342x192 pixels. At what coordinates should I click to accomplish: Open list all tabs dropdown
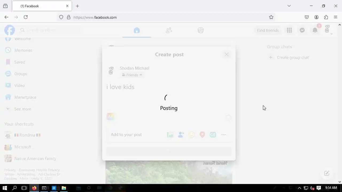tap(289, 6)
